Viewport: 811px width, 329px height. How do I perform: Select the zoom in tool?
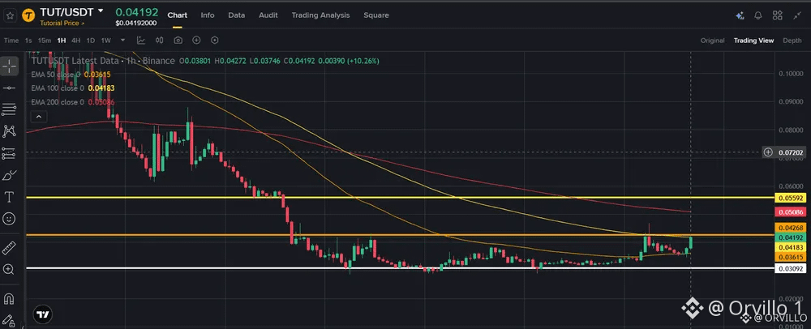pyautogui.click(x=9, y=269)
